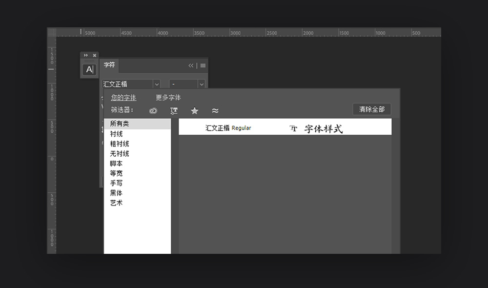Click the Character panel icon in the collapsed dock
The height and width of the screenshot is (288, 488).
point(89,69)
